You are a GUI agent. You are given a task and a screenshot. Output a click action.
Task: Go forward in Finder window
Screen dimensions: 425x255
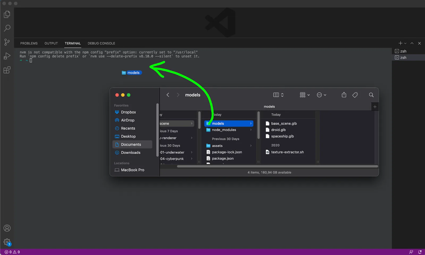178,95
